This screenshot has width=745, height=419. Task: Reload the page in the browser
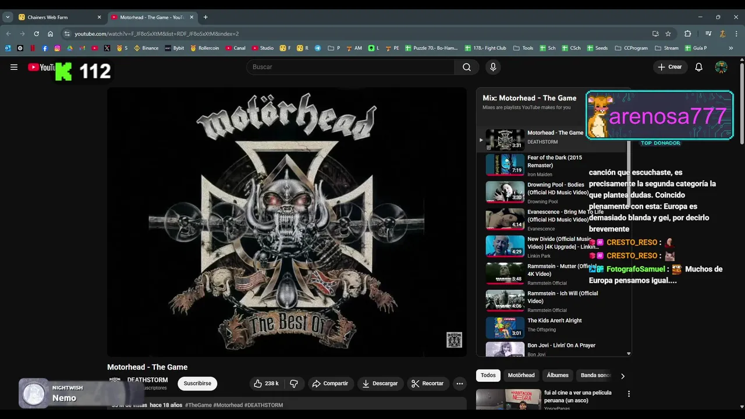pyautogui.click(x=36, y=34)
